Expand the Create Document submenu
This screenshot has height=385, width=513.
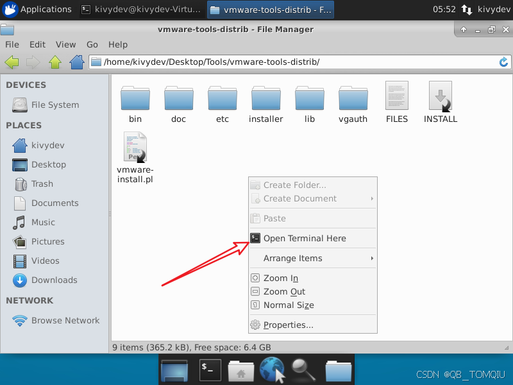313,199
